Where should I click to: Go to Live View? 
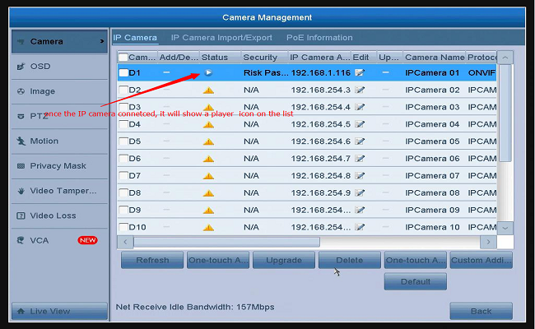click(58, 311)
